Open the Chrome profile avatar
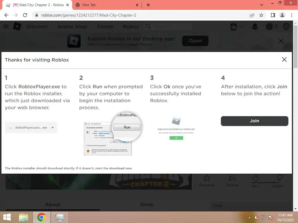 [282, 15]
